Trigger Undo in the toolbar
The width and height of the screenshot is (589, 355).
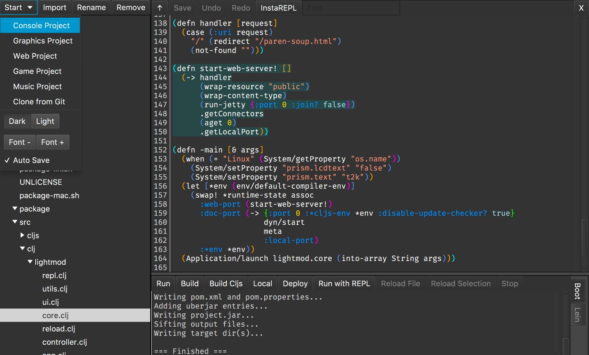coord(211,7)
